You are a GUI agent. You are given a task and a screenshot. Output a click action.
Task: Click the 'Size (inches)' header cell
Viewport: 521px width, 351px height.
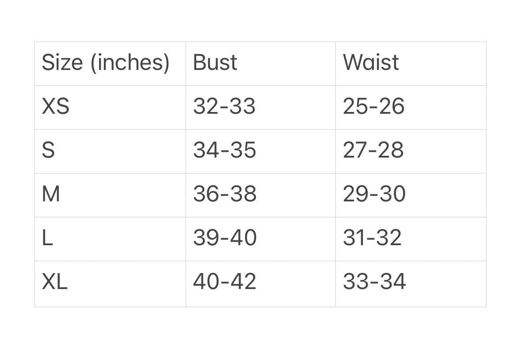pyautogui.click(x=106, y=63)
